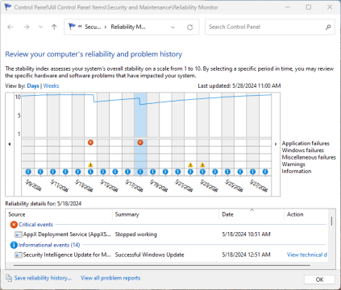The width and height of the screenshot is (341, 290).
Task: Select the information icon for 5/9/2024
Action: pyautogui.click(x=28, y=172)
